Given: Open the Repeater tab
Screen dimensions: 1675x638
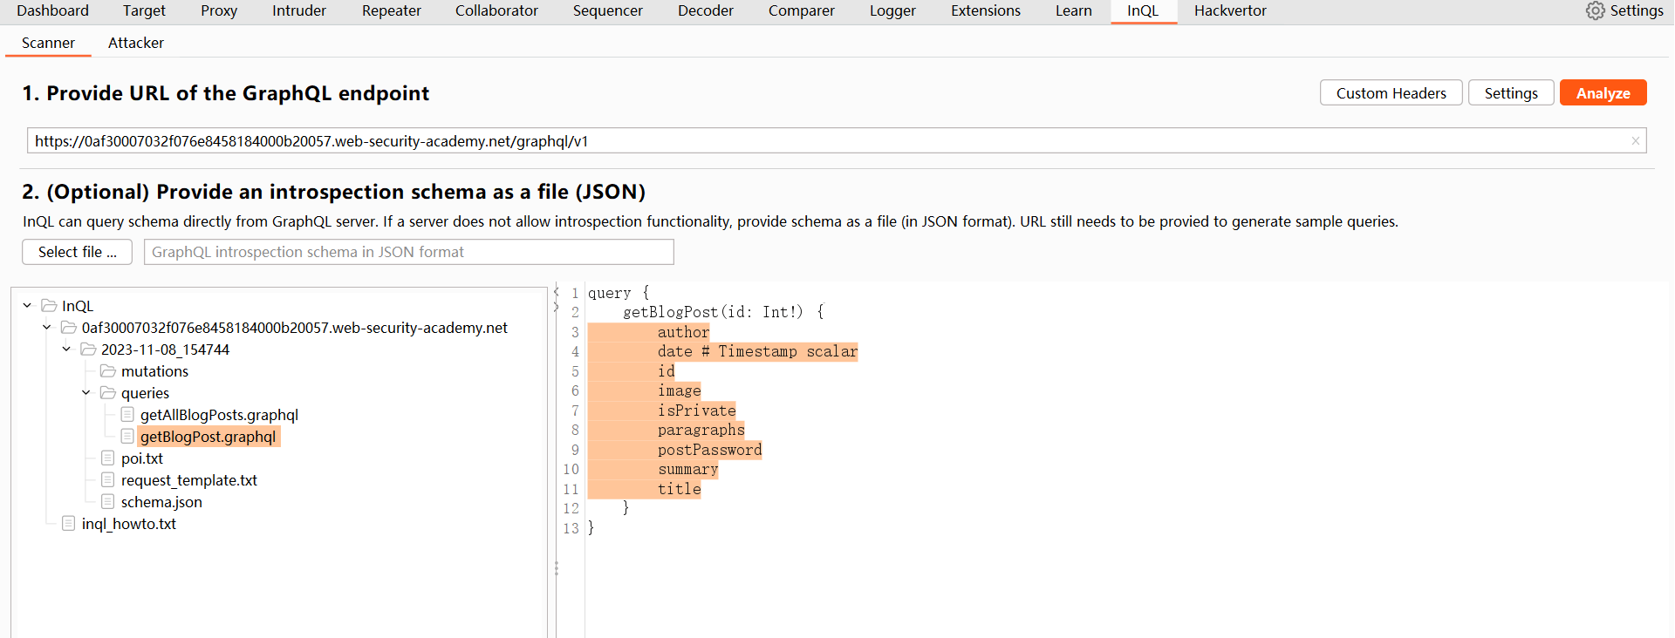Looking at the screenshot, I should coord(391,10).
